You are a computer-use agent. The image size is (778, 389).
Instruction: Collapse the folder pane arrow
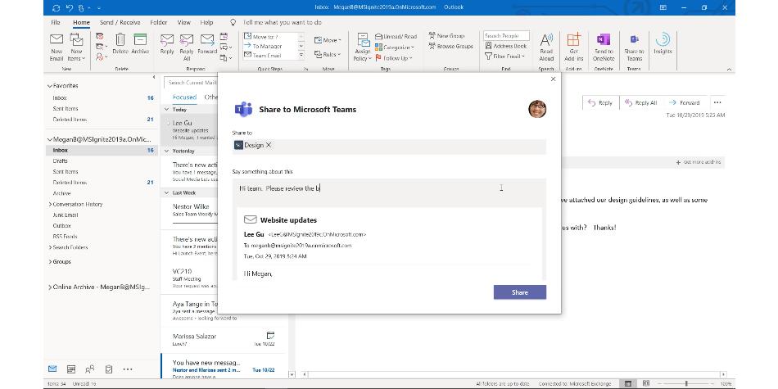tap(154, 78)
